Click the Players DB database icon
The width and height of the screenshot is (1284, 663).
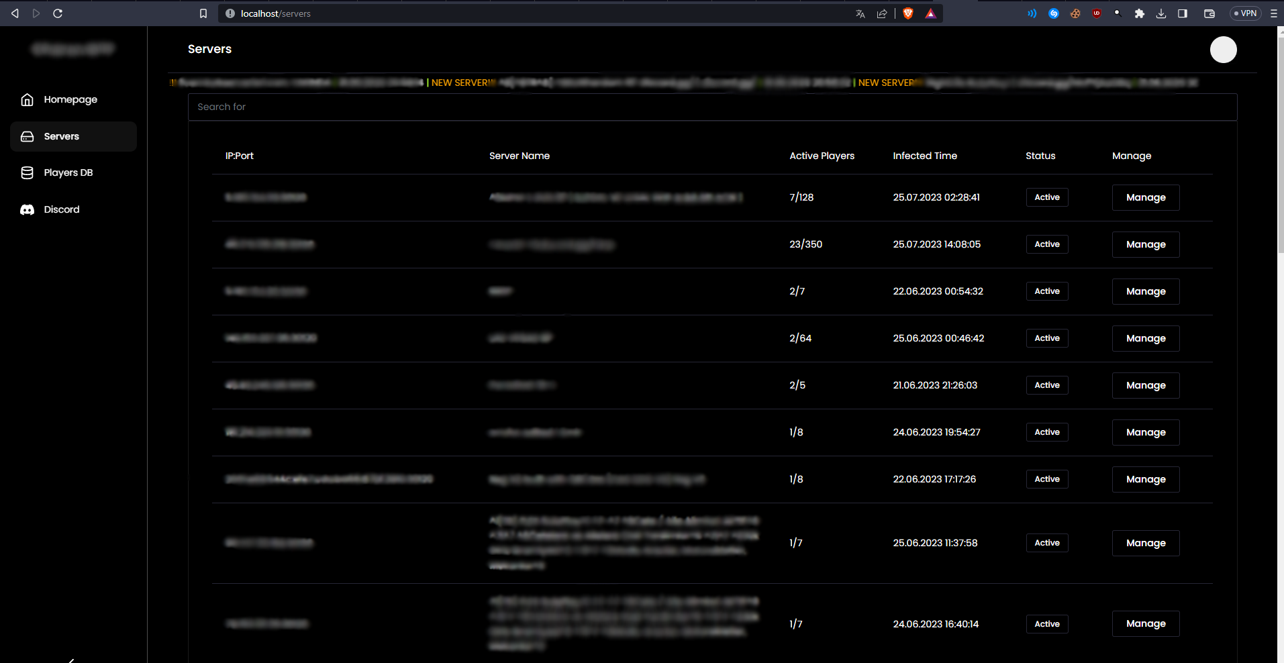(28, 172)
